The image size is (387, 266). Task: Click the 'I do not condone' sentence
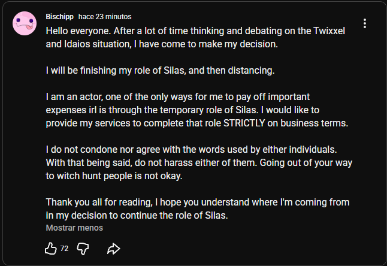191,150
